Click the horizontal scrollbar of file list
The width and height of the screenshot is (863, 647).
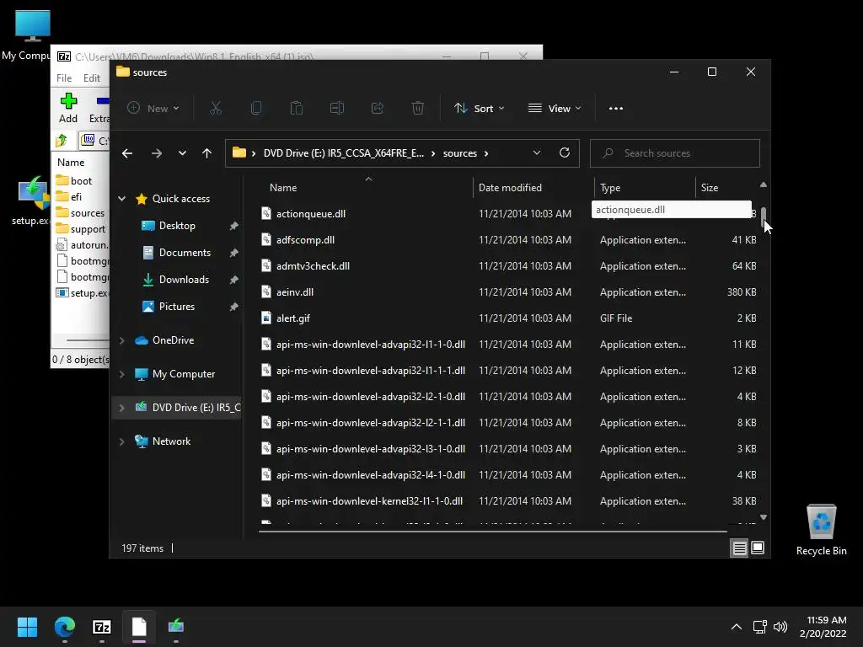click(492, 532)
